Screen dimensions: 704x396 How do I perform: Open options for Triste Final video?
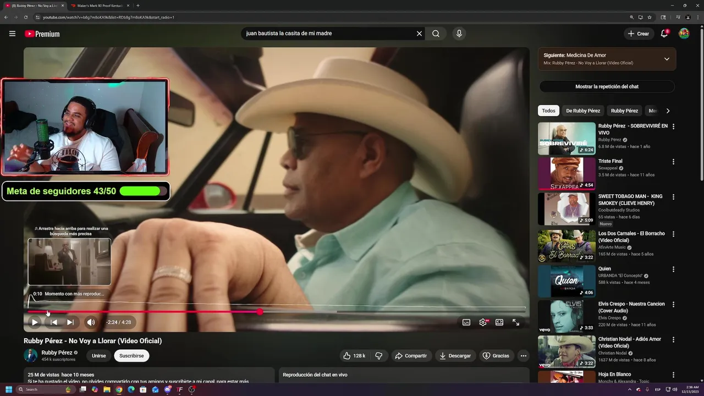[673, 162]
